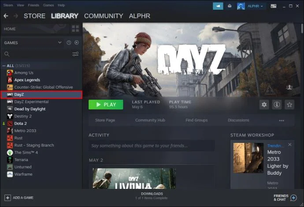This screenshot has width=304, height=207.
Task: Open the Find Groups link
Action: coord(196,120)
